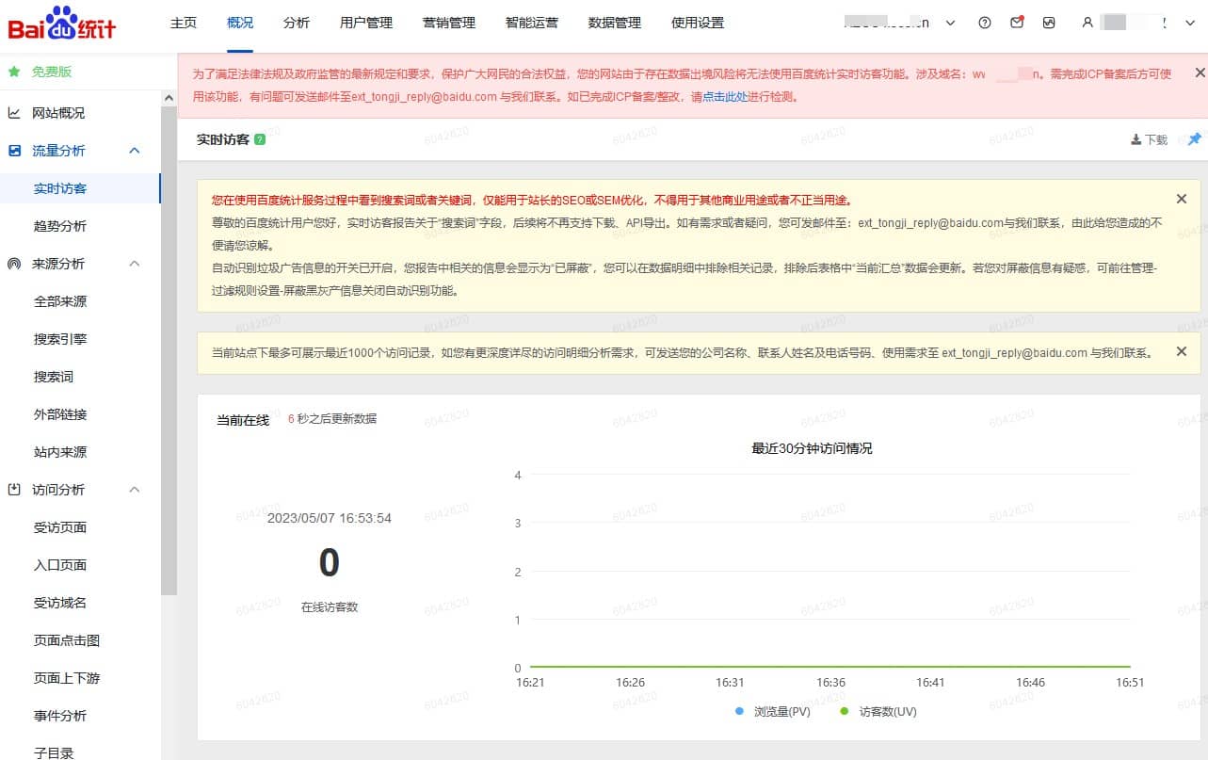Dismiss the red ICP warning banner
1208x760 pixels.
1200,73
